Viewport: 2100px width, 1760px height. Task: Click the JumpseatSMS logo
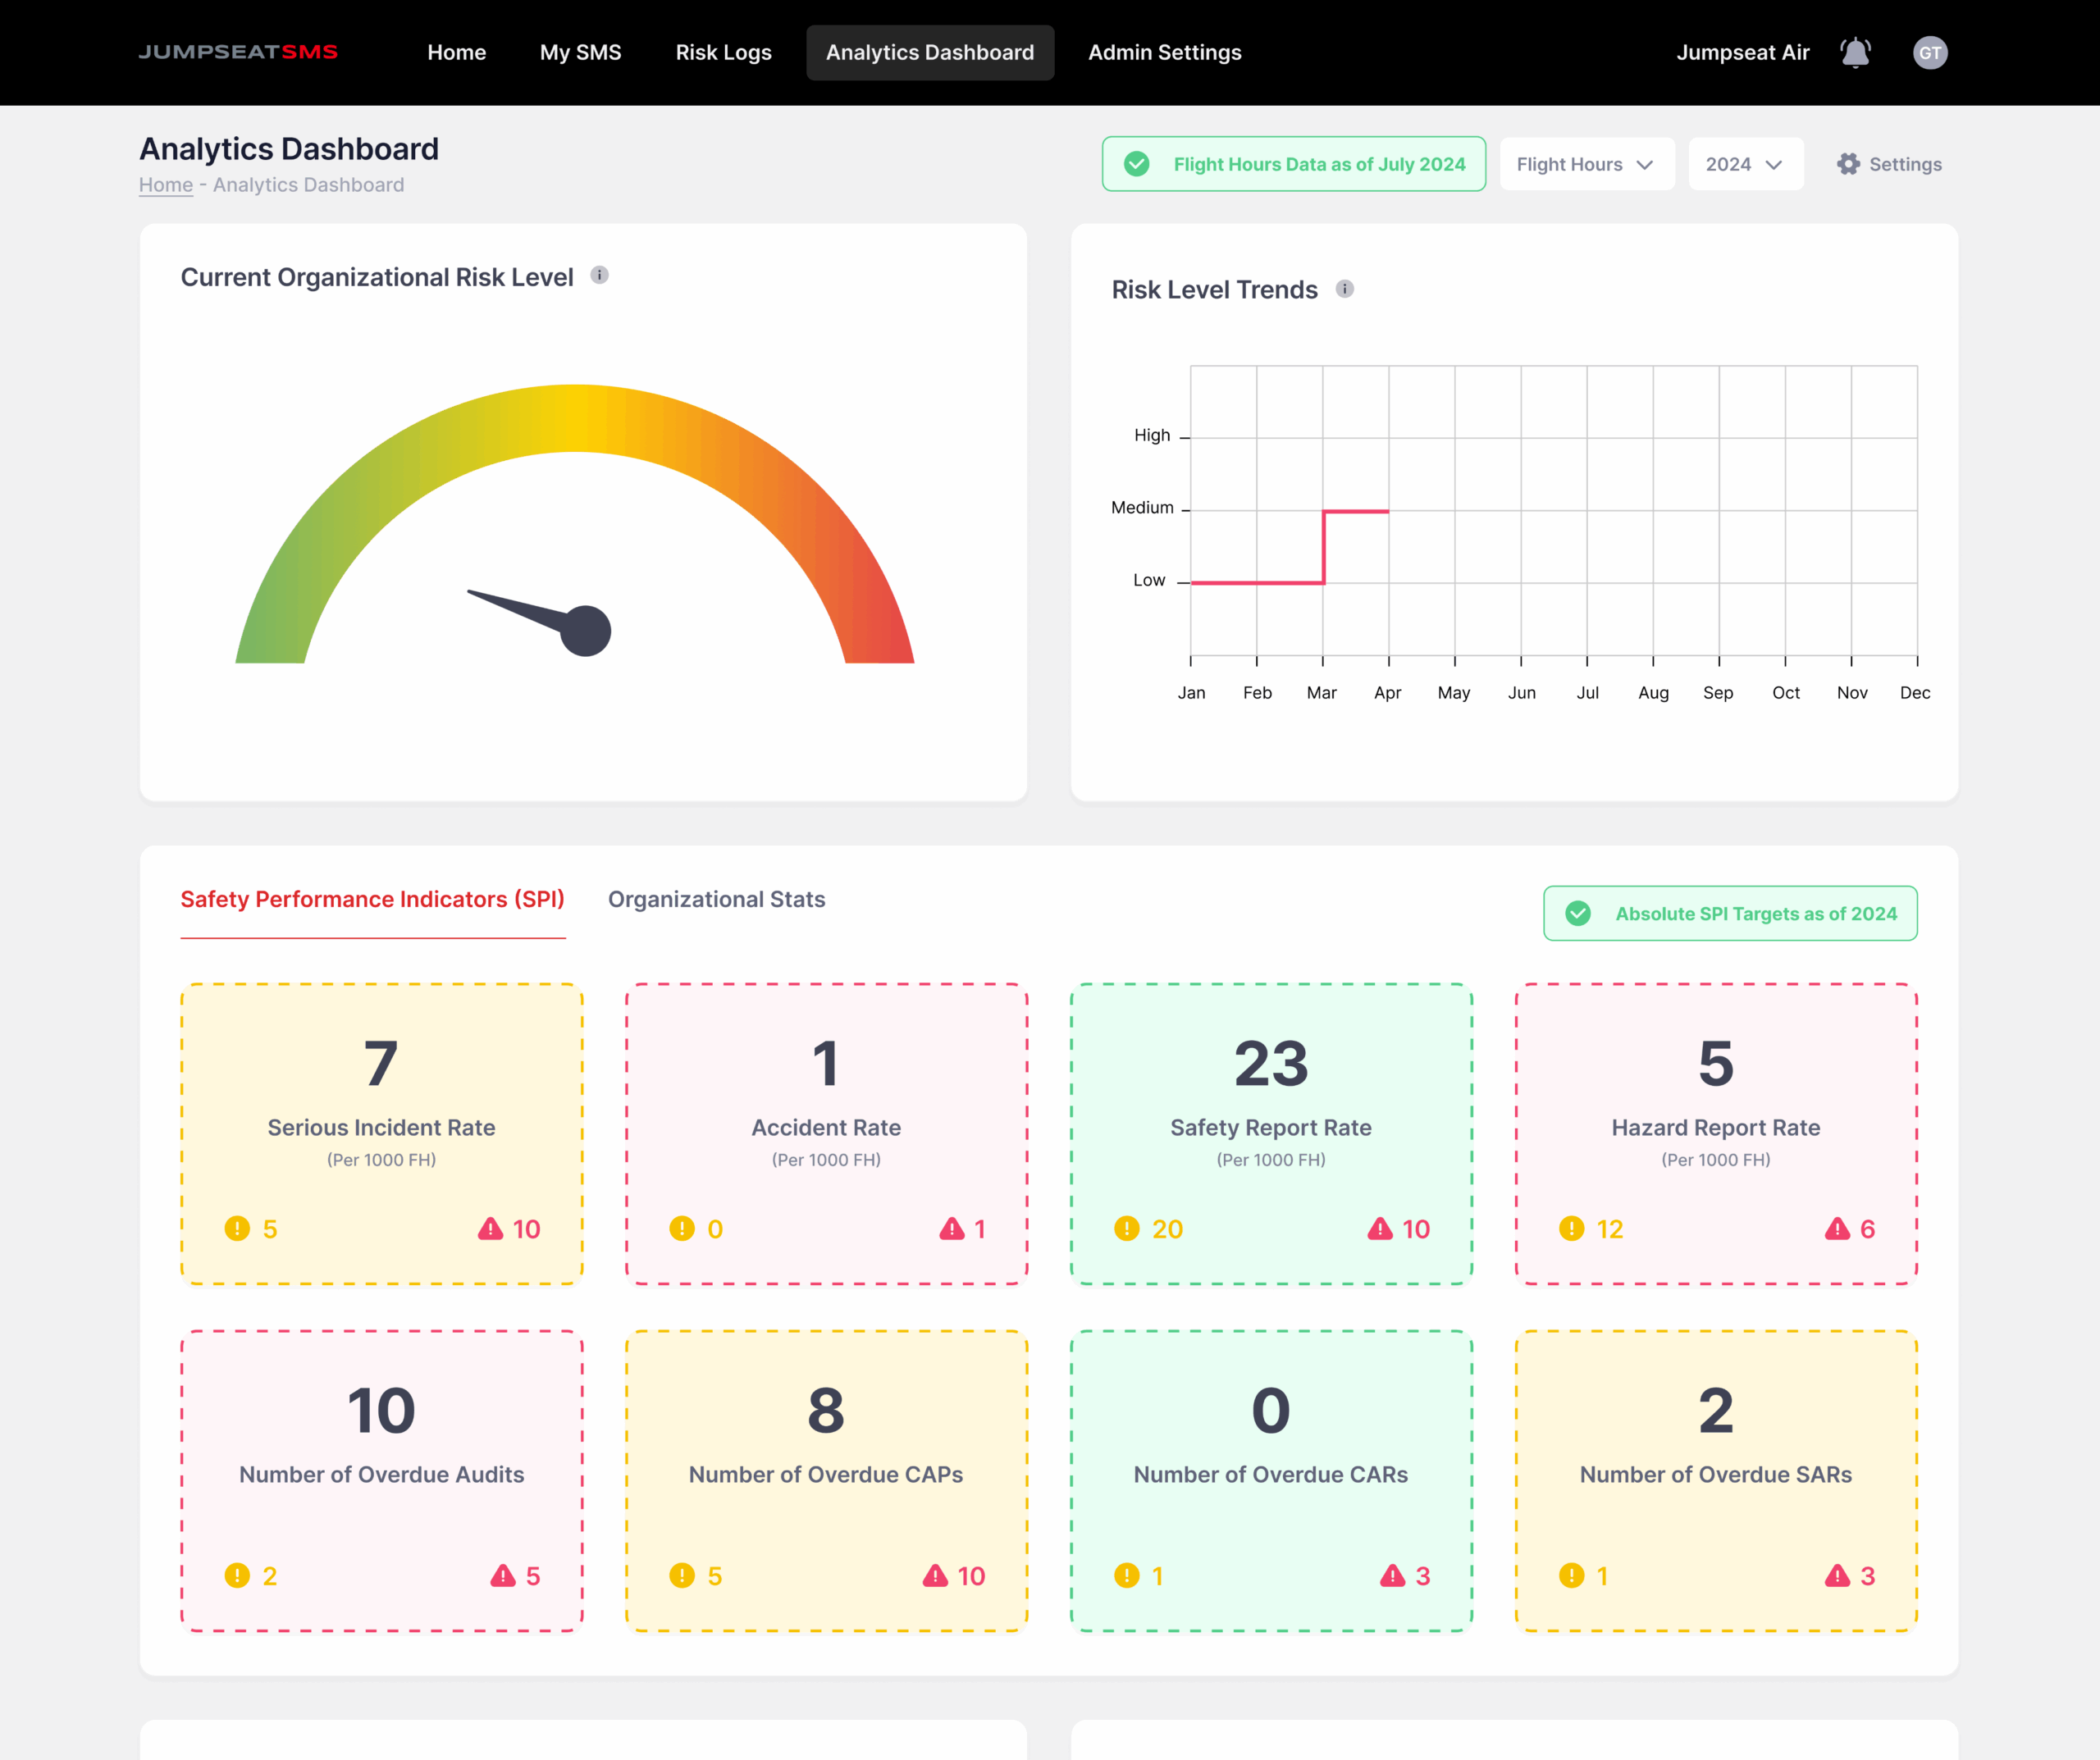point(238,52)
